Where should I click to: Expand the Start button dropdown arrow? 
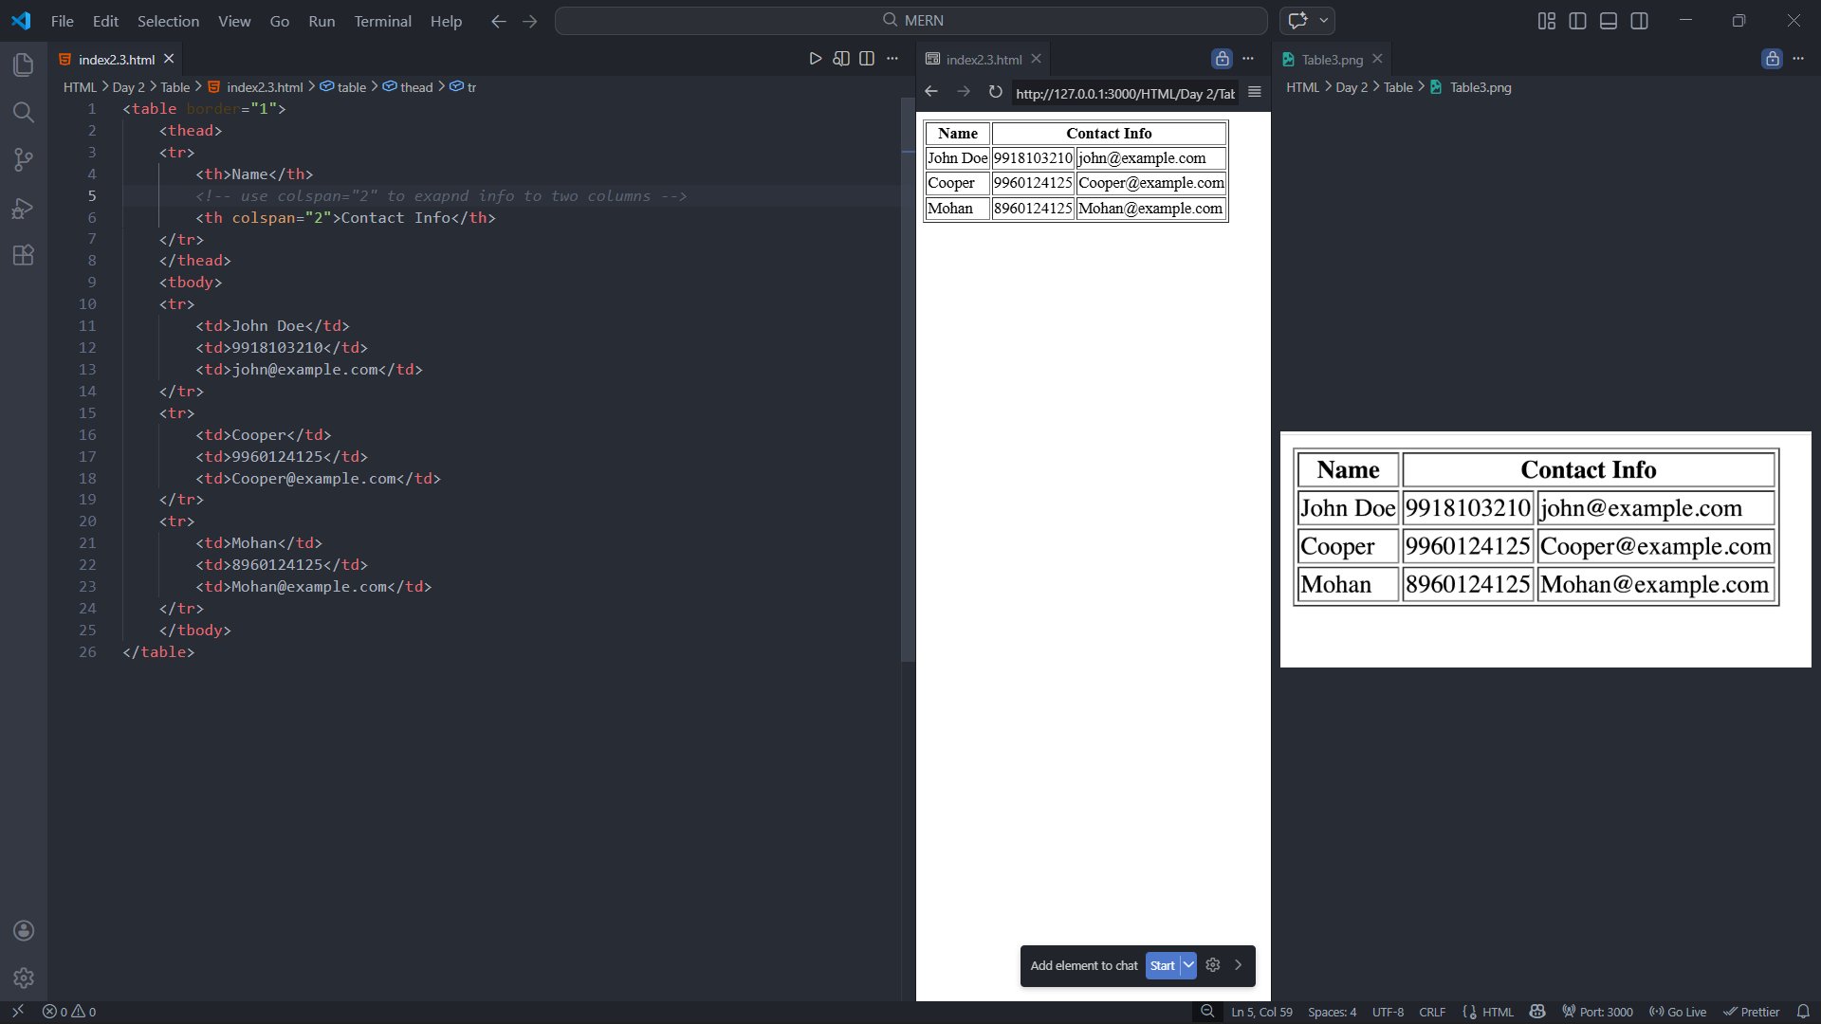tap(1188, 965)
